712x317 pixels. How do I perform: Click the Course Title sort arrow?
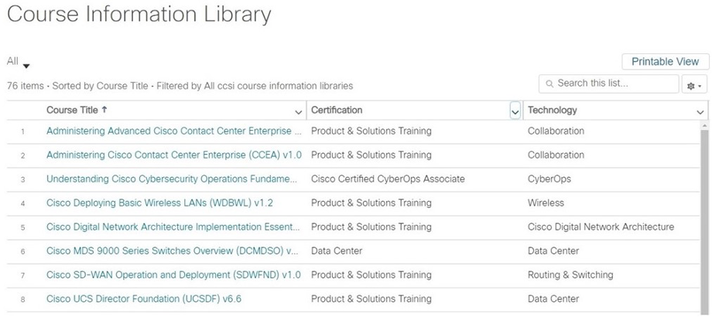104,110
